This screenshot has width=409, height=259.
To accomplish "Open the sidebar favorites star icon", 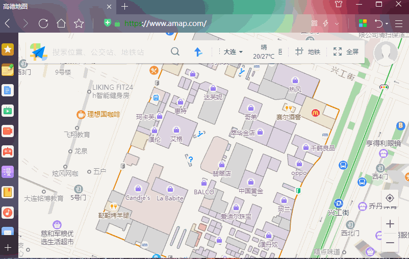I will tap(8, 49).
